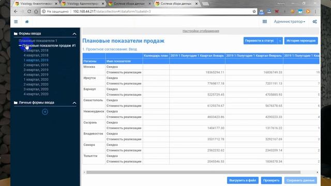Click the Тольятти region cell

click(94, 159)
